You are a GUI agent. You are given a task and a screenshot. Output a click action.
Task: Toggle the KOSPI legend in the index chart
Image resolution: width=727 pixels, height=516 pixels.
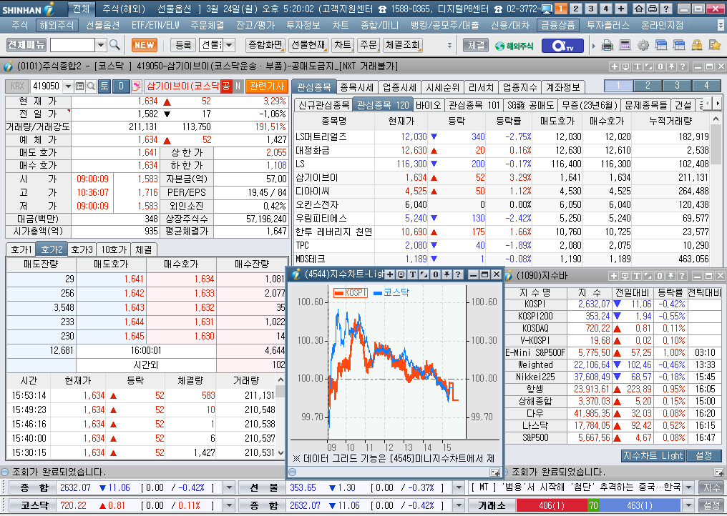[351, 293]
